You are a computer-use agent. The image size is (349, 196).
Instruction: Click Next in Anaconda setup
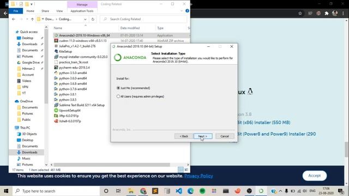203,136
